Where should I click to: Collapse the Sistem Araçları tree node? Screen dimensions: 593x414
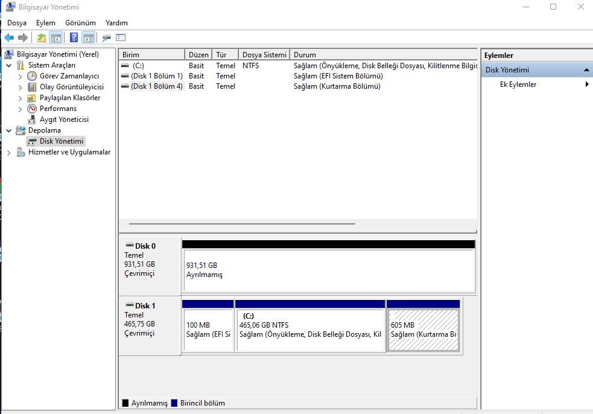pos(9,65)
